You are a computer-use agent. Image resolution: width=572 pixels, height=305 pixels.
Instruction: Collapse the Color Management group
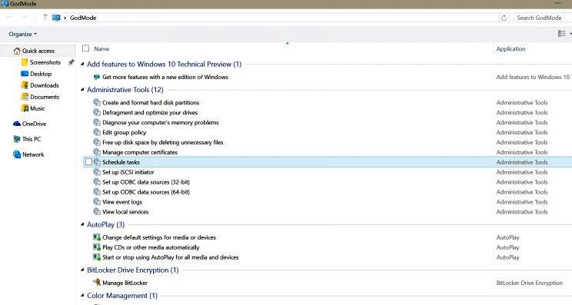82,296
